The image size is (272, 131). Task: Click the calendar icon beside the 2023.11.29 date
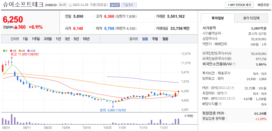[70, 5]
